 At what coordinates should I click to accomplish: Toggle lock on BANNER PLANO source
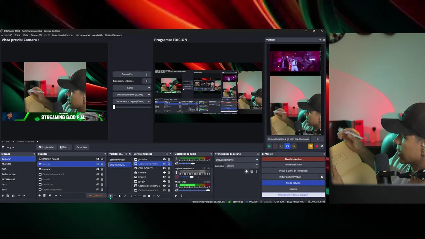102,159
